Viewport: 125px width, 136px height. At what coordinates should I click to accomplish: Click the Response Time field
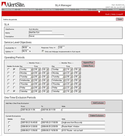click(61, 48)
